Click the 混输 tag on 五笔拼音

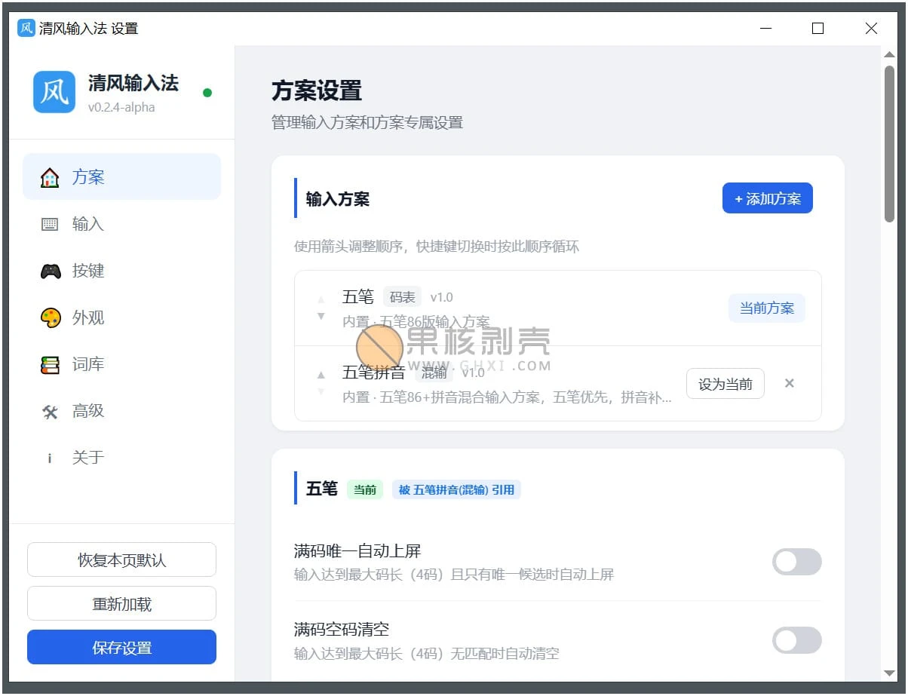point(434,373)
